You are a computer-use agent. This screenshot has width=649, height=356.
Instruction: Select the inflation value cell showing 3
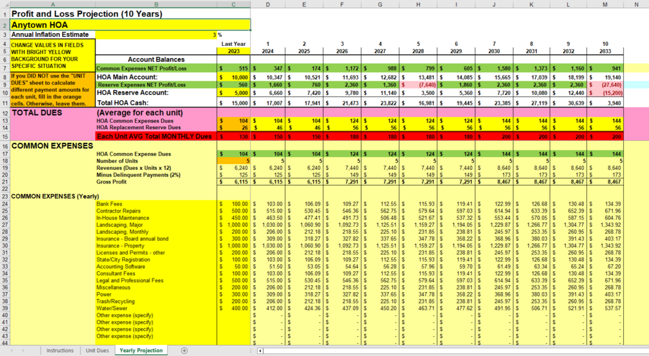click(156, 35)
